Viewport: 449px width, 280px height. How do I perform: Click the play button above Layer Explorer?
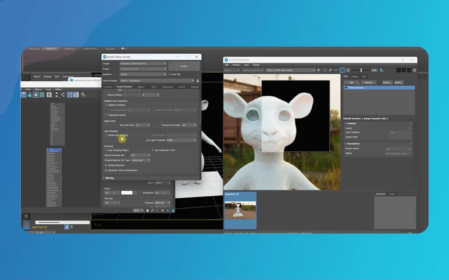26,216
